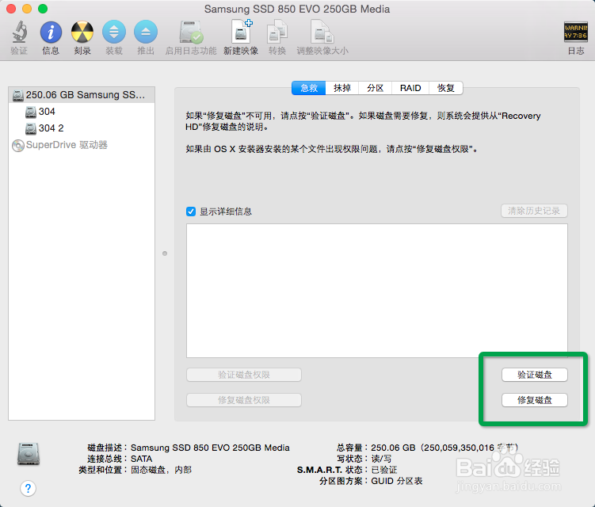The width and height of the screenshot is (595, 507).
Task: Click the 清除历史记录 button
Action: [x=534, y=211]
